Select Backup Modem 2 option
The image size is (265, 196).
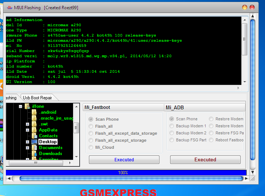(172, 133)
